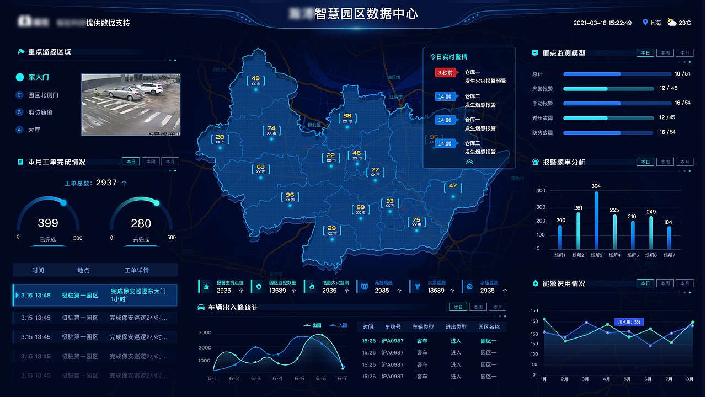This screenshot has height=397, width=706.
Task: Click the 场所6 bar showing 249
Action: [x=651, y=233]
